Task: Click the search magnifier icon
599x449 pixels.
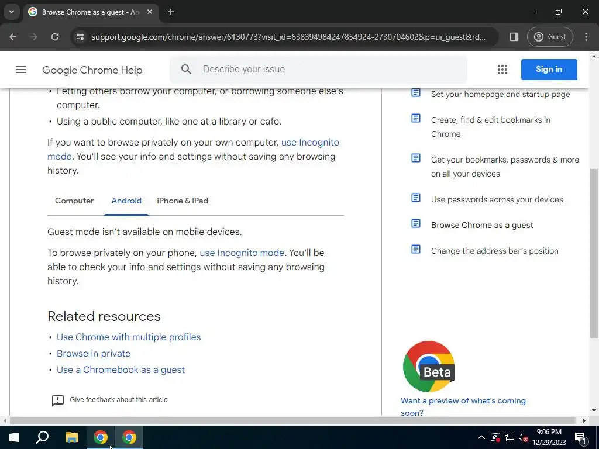Action: [x=186, y=70]
